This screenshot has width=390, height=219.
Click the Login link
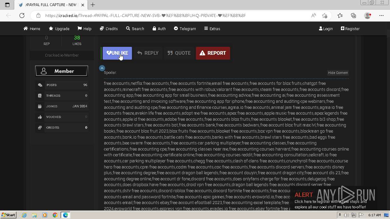tap(326, 29)
